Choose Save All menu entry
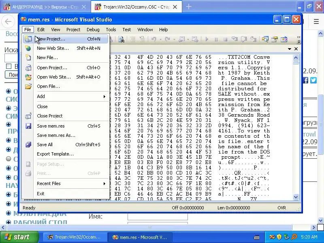 [x=65, y=145]
